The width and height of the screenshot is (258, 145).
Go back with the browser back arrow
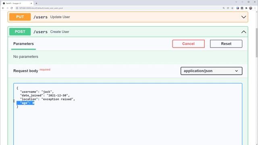tap(3, 8)
